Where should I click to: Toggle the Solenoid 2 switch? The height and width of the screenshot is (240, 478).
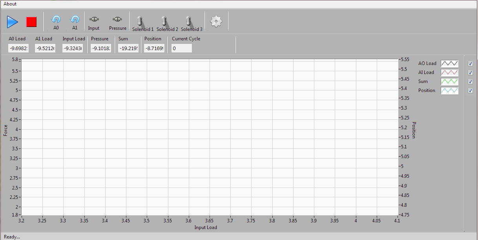164,21
